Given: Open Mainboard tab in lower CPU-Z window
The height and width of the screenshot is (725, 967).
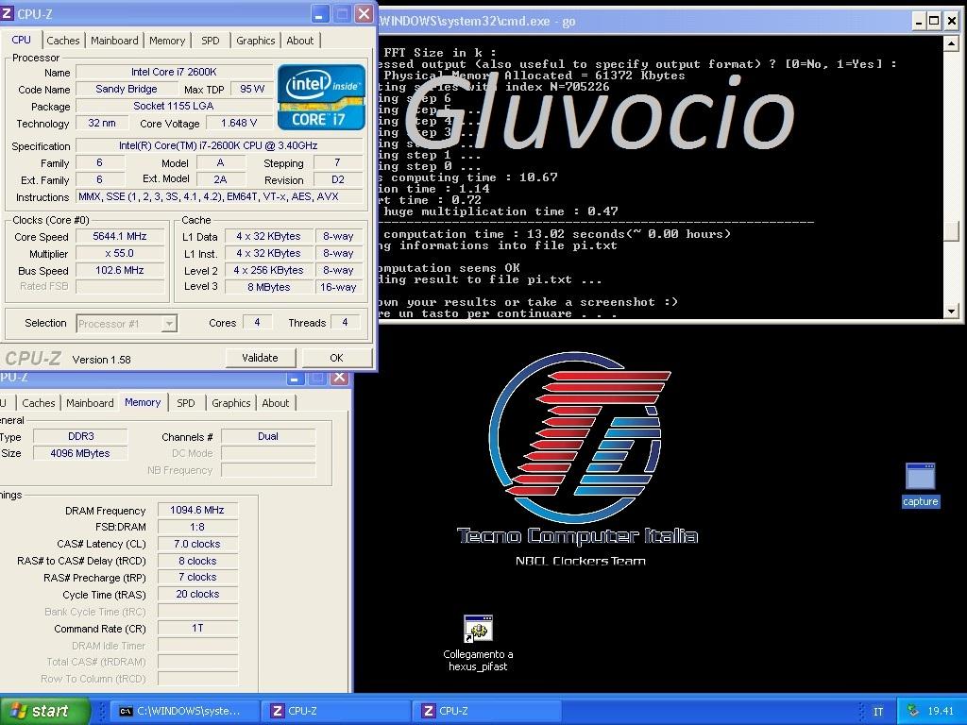Looking at the screenshot, I should (90, 403).
